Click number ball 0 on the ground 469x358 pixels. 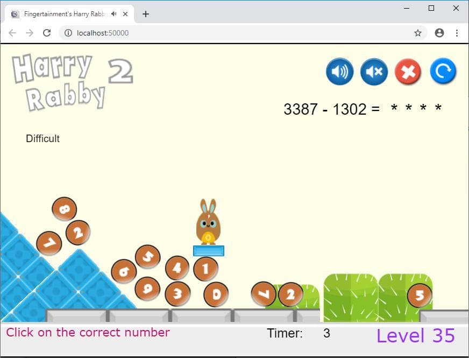(216, 294)
